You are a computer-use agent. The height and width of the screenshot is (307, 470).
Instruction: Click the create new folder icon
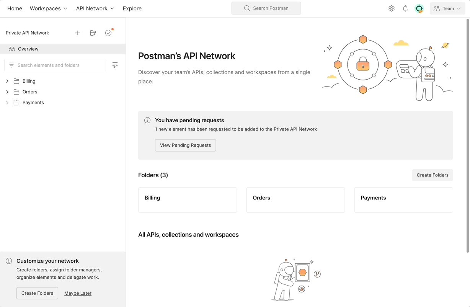pos(93,33)
